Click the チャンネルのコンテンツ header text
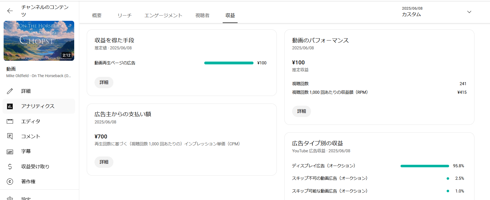 (x=45, y=11)
